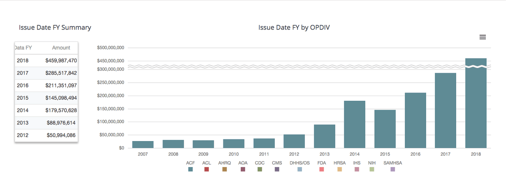Select the FDA legend swatch

pyautogui.click(x=321, y=169)
